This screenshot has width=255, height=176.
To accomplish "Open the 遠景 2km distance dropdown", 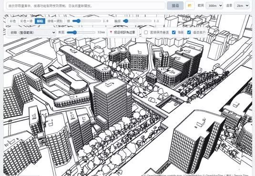I will tap(242, 6).
